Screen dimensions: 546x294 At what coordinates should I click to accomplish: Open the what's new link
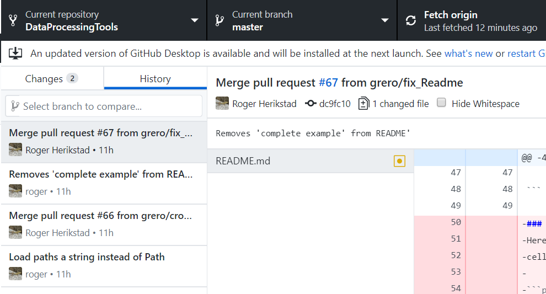click(468, 54)
